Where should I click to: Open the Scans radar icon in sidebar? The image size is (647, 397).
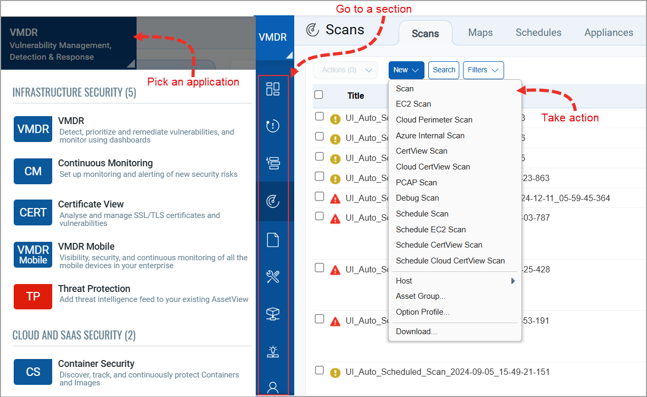click(x=273, y=201)
